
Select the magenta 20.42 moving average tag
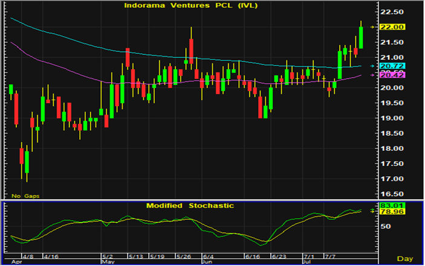[392, 75]
